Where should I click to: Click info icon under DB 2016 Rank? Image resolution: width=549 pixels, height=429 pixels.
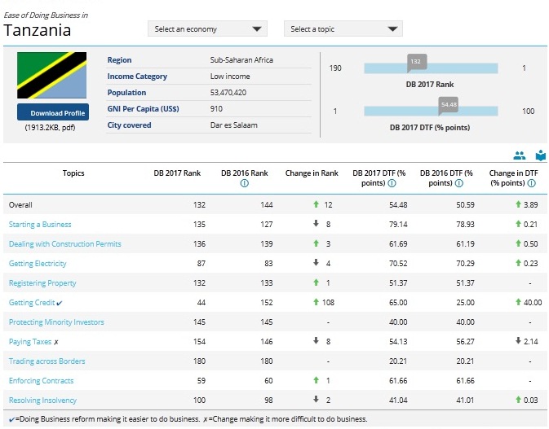coord(245,183)
